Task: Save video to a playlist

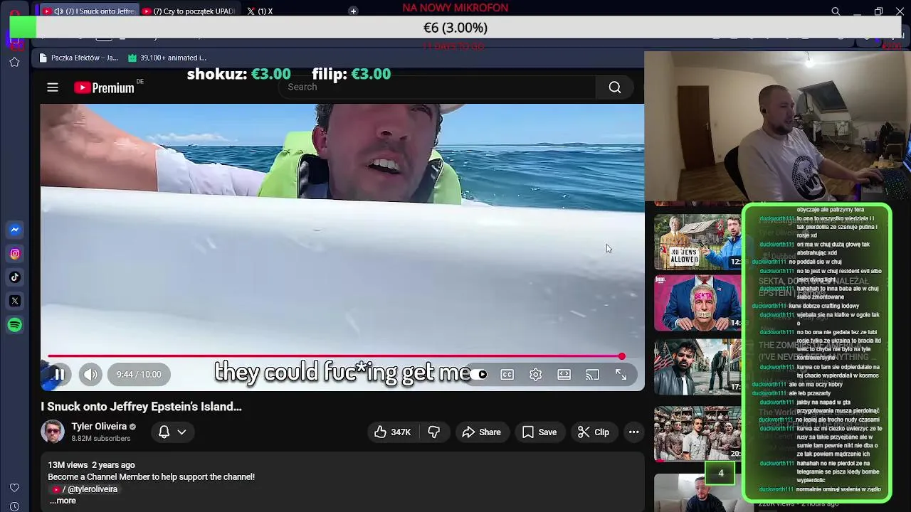Action: pos(539,432)
